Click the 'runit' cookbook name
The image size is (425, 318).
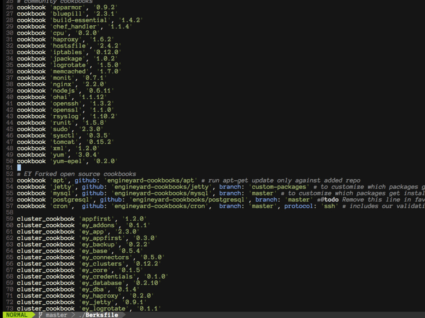pos(62,123)
